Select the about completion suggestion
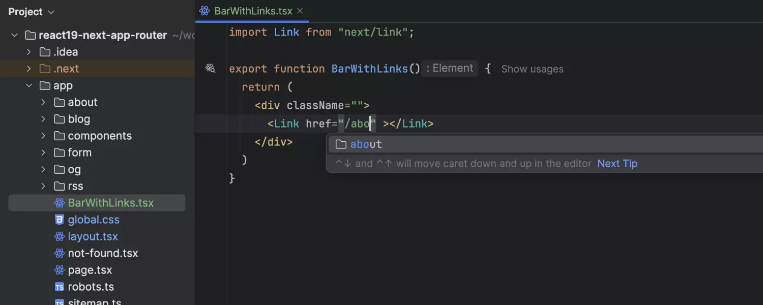The image size is (763, 305). [x=366, y=144]
